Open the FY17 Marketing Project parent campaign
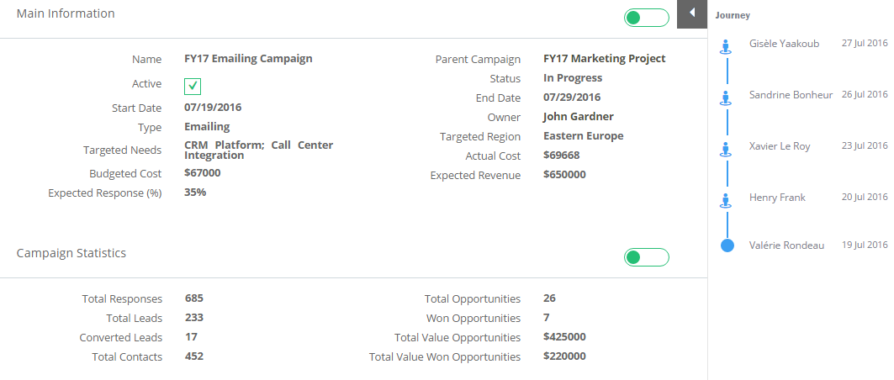894x380 pixels. tap(605, 59)
